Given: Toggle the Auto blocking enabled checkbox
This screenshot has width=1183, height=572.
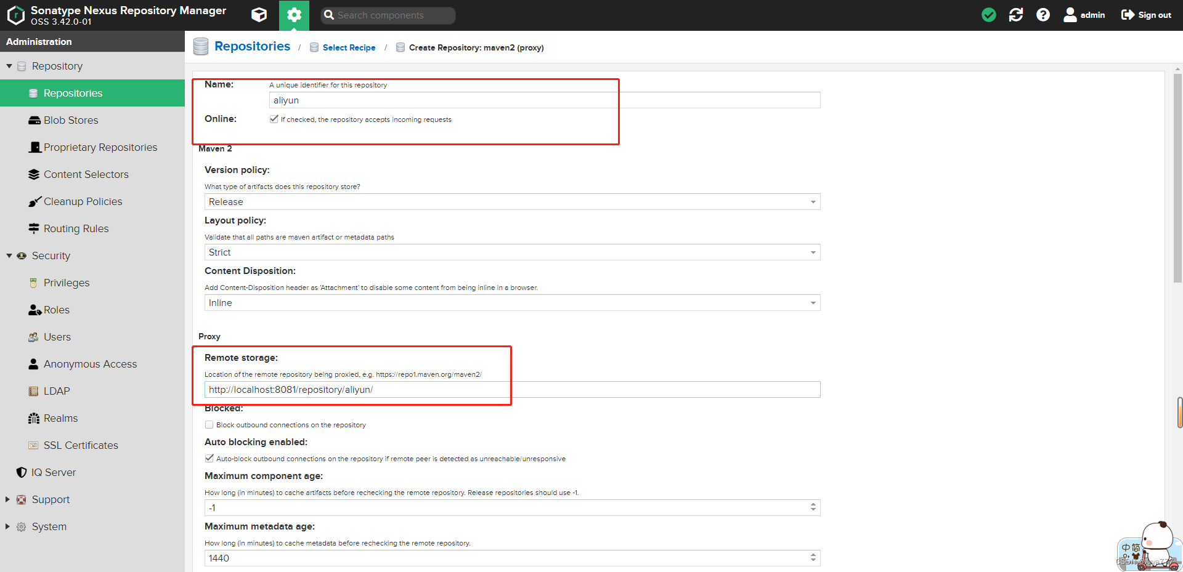Looking at the screenshot, I should coord(209,458).
